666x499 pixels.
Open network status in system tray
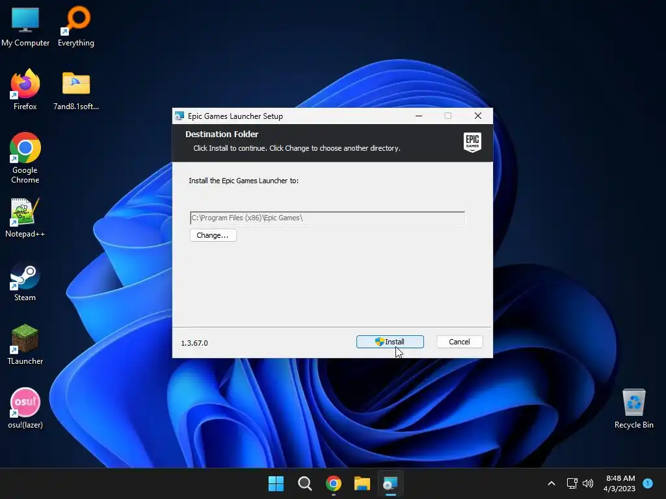pos(572,483)
